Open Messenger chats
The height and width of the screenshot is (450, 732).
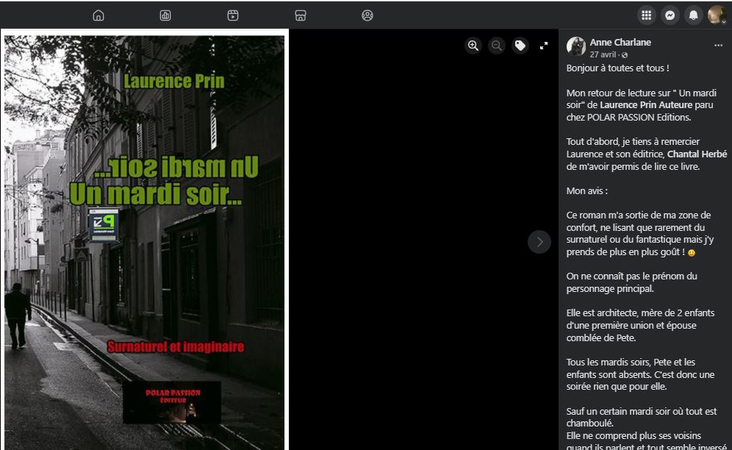[x=670, y=15]
